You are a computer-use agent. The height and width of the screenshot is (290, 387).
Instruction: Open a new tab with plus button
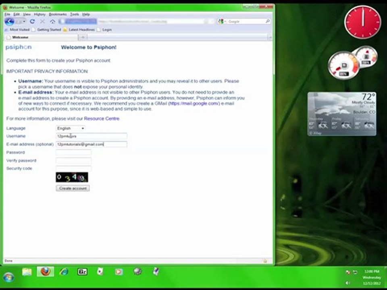pyautogui.click(x=83, y=37)
